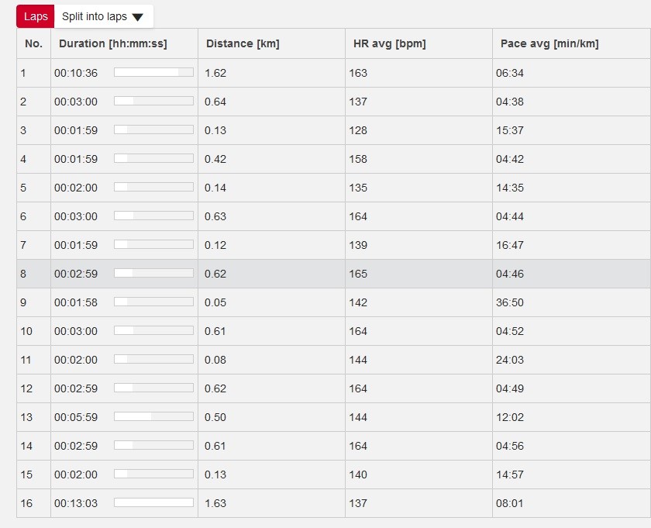
Task: Click the duration bar for lap 16
Action: (153, 502)
